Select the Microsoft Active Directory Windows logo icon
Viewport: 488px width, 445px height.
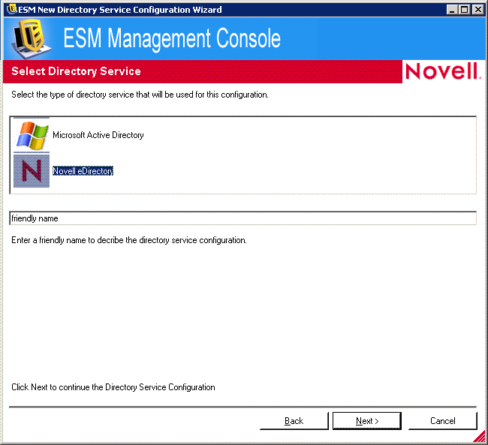(32, 135)
